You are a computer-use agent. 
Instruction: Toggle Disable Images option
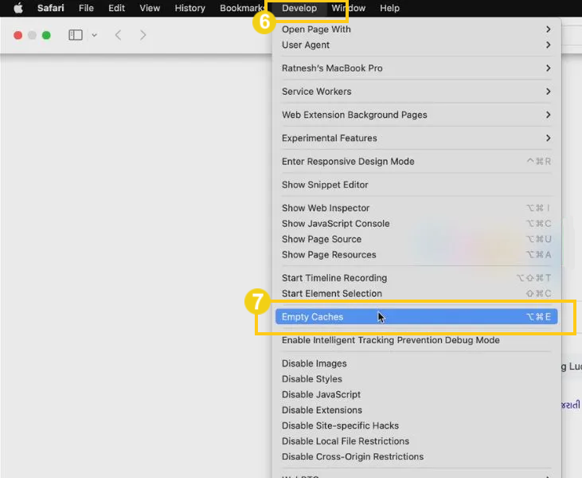coord(416,363)
